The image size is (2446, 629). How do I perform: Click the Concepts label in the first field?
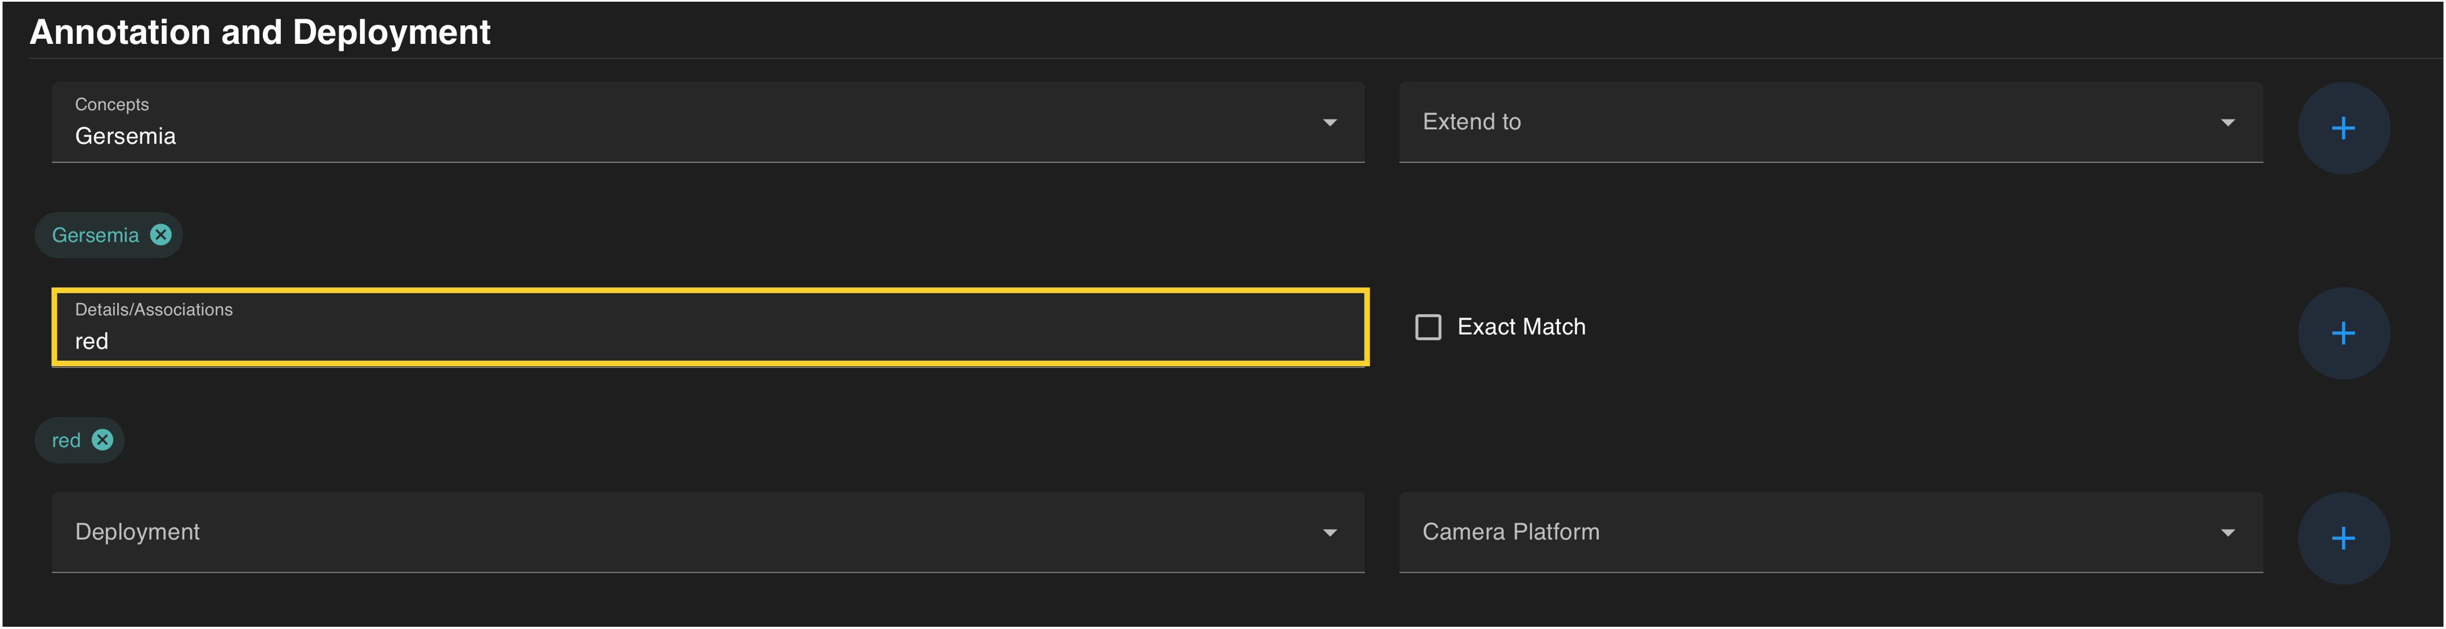tap(112, 104)
